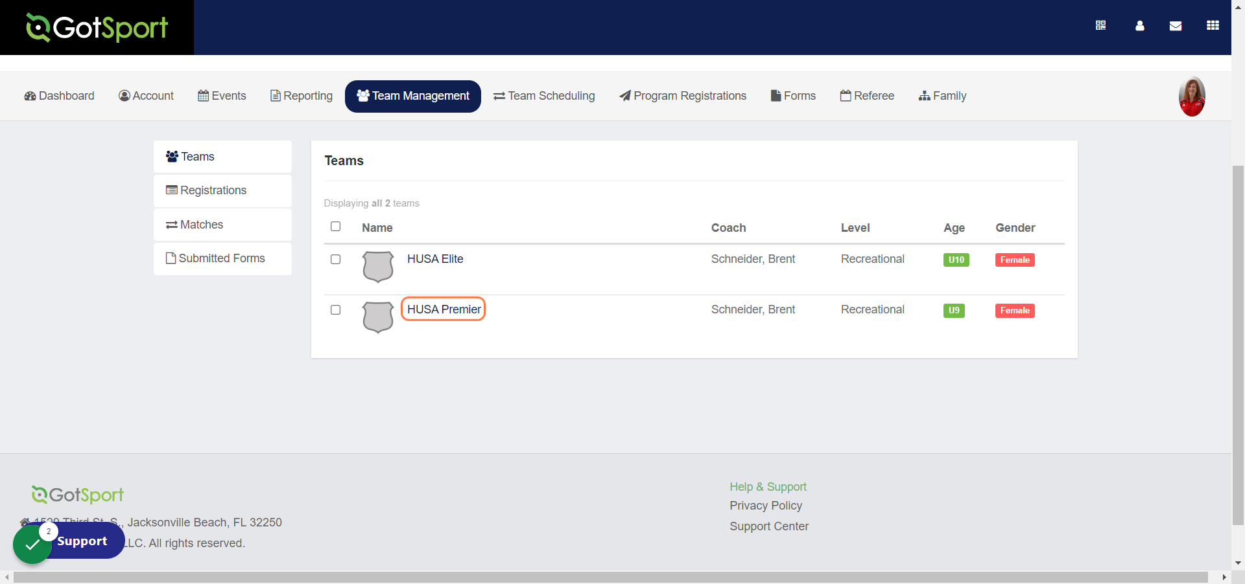Click the GotSport logo in header
The width and height of the screenshot is (1245, 584).
[97, 27]
